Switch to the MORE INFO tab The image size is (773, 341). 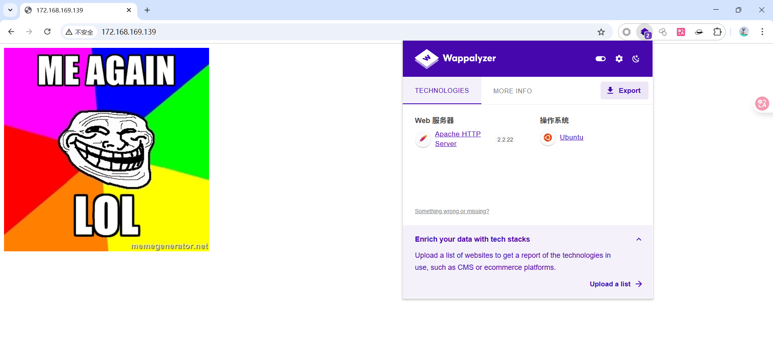[512, 91]
